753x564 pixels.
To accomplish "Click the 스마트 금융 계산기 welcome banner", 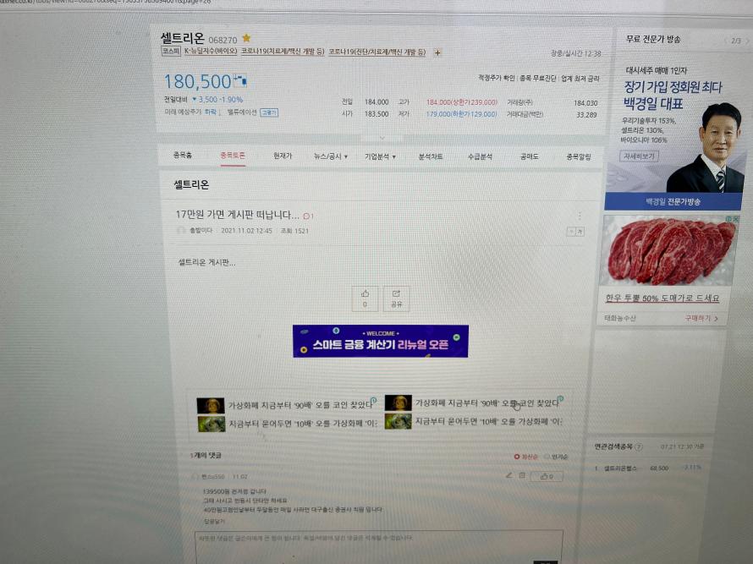I will tap(381, 342).
